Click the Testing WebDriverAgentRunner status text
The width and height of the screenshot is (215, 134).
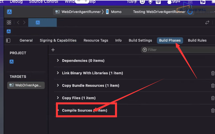tap(159, 12)
